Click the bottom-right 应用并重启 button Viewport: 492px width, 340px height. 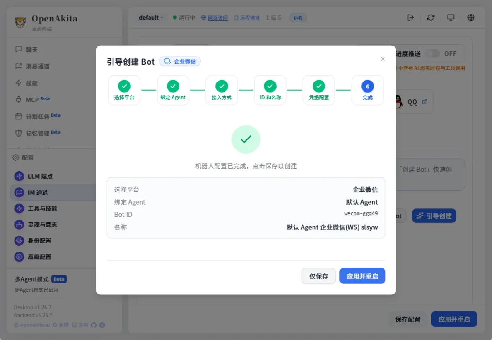click(x=454, y=319)
